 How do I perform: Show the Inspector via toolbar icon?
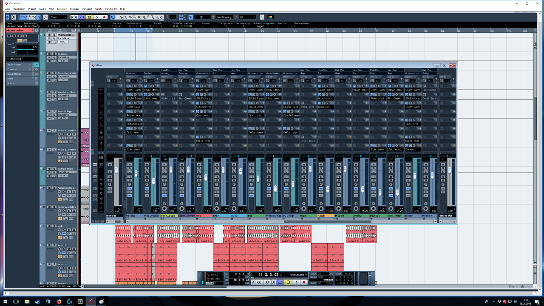pyautogui.click(x=20, y=17)
